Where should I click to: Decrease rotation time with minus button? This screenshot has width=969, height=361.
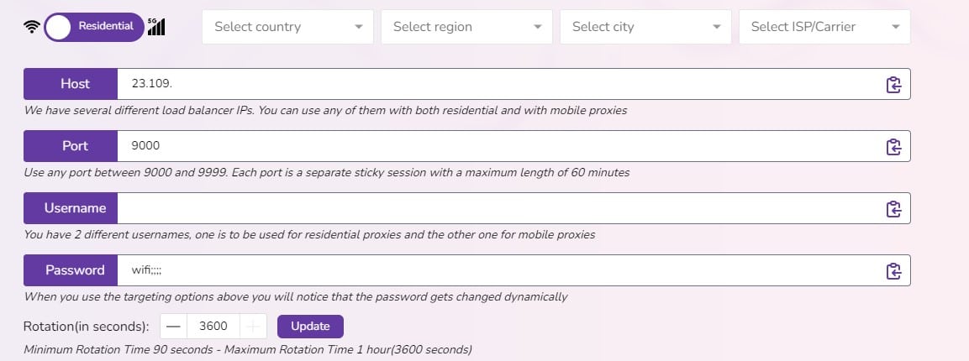pos(174,327)
